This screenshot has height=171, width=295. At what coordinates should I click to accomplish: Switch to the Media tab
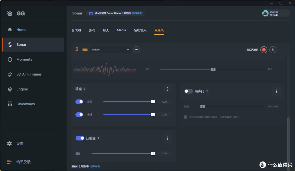(x=121, y=30)
